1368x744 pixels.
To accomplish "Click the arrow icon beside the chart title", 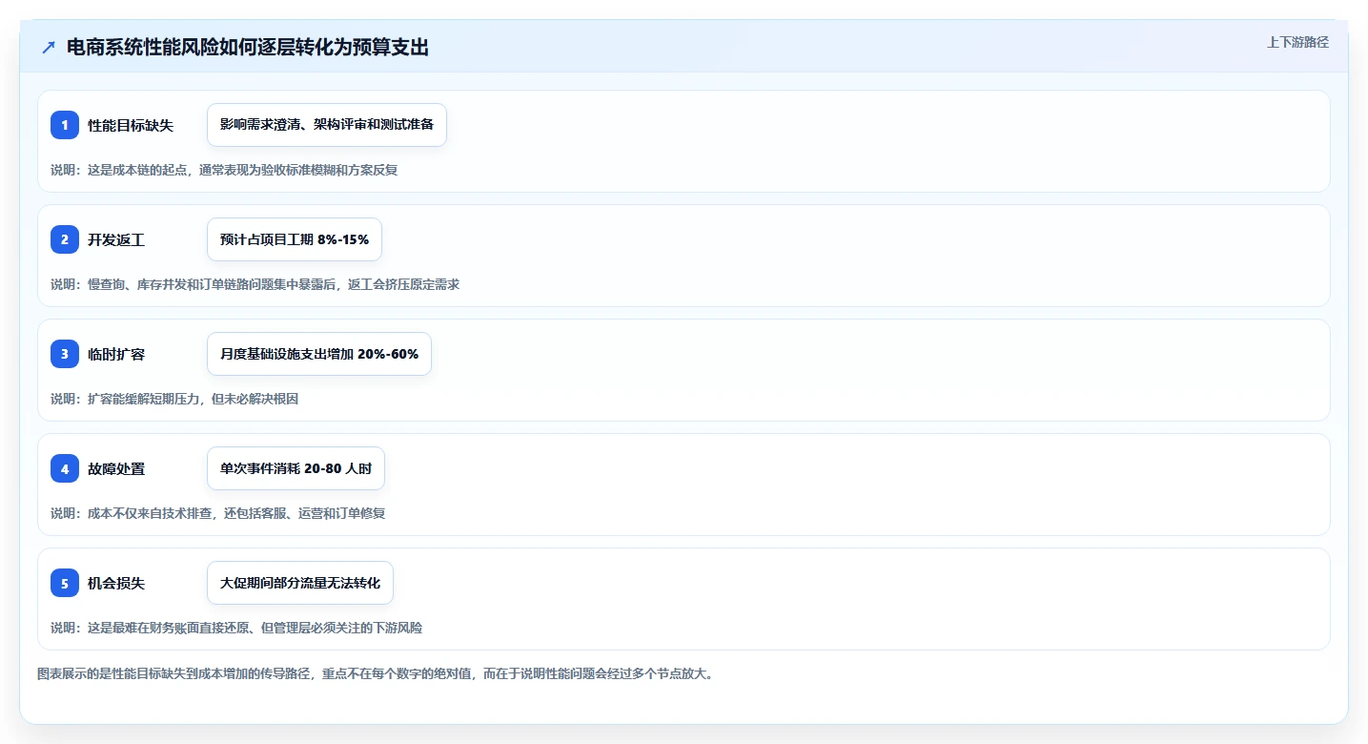I will point(49,48).
